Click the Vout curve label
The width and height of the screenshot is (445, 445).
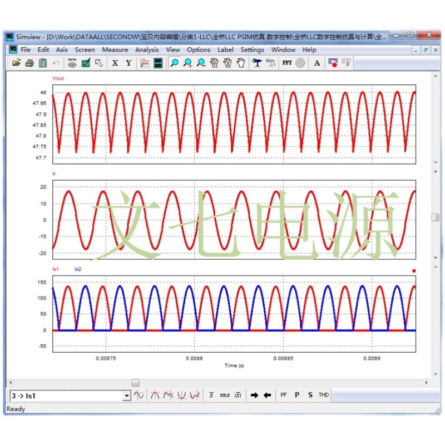click(x=58, y=78)
